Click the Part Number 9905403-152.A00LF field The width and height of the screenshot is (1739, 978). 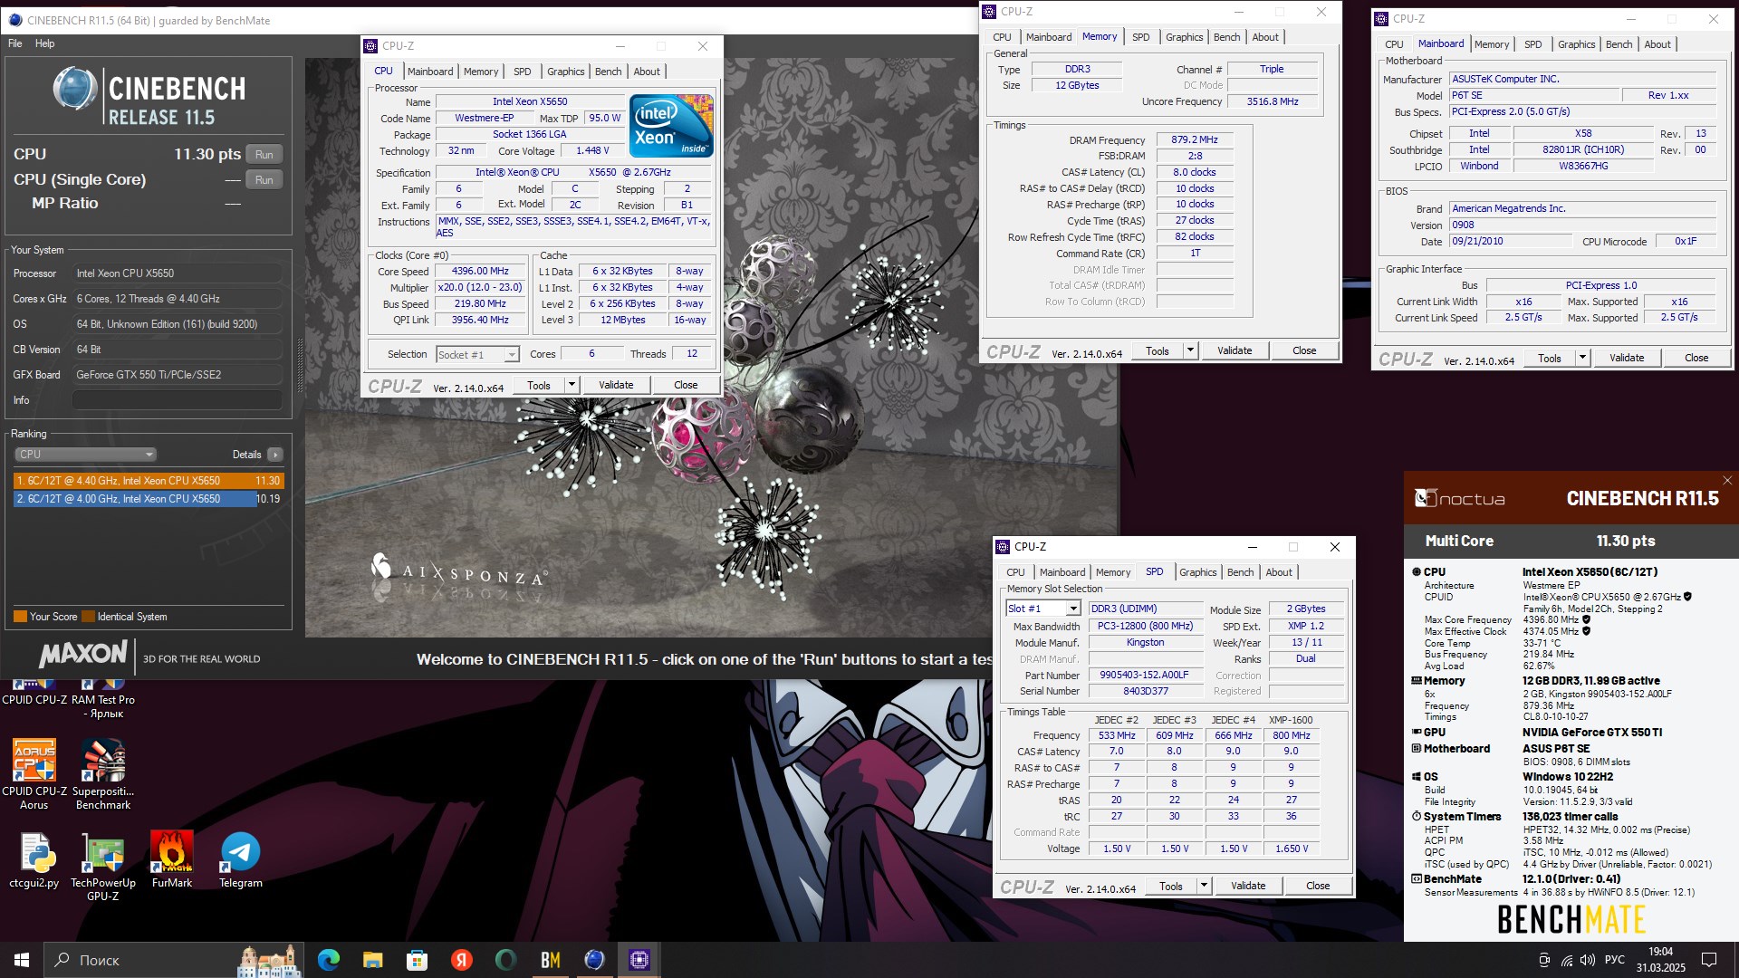click(1144, 675)
